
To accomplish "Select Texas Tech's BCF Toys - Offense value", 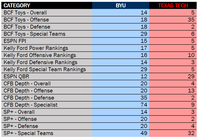I will [x=191, y=20].
